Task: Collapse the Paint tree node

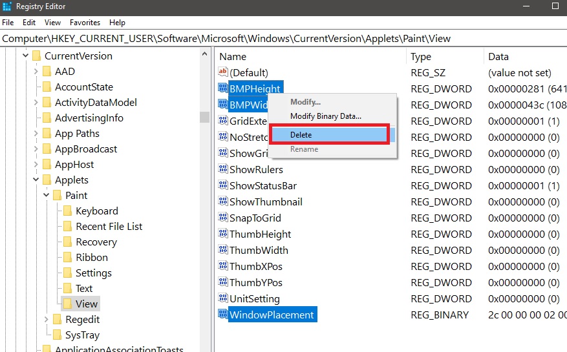Action: [47, 195]
